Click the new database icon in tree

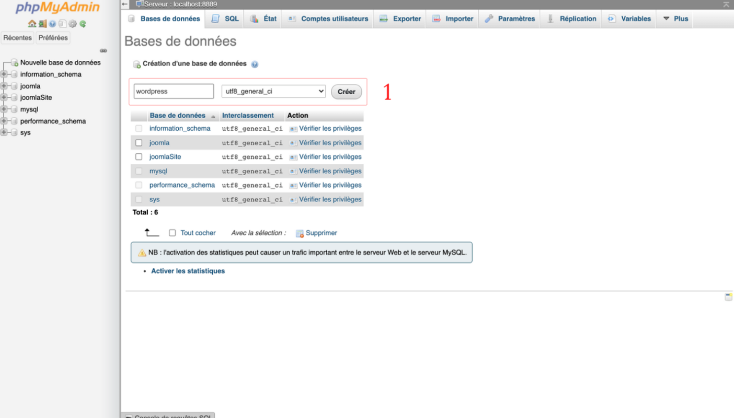coord(15,62)
